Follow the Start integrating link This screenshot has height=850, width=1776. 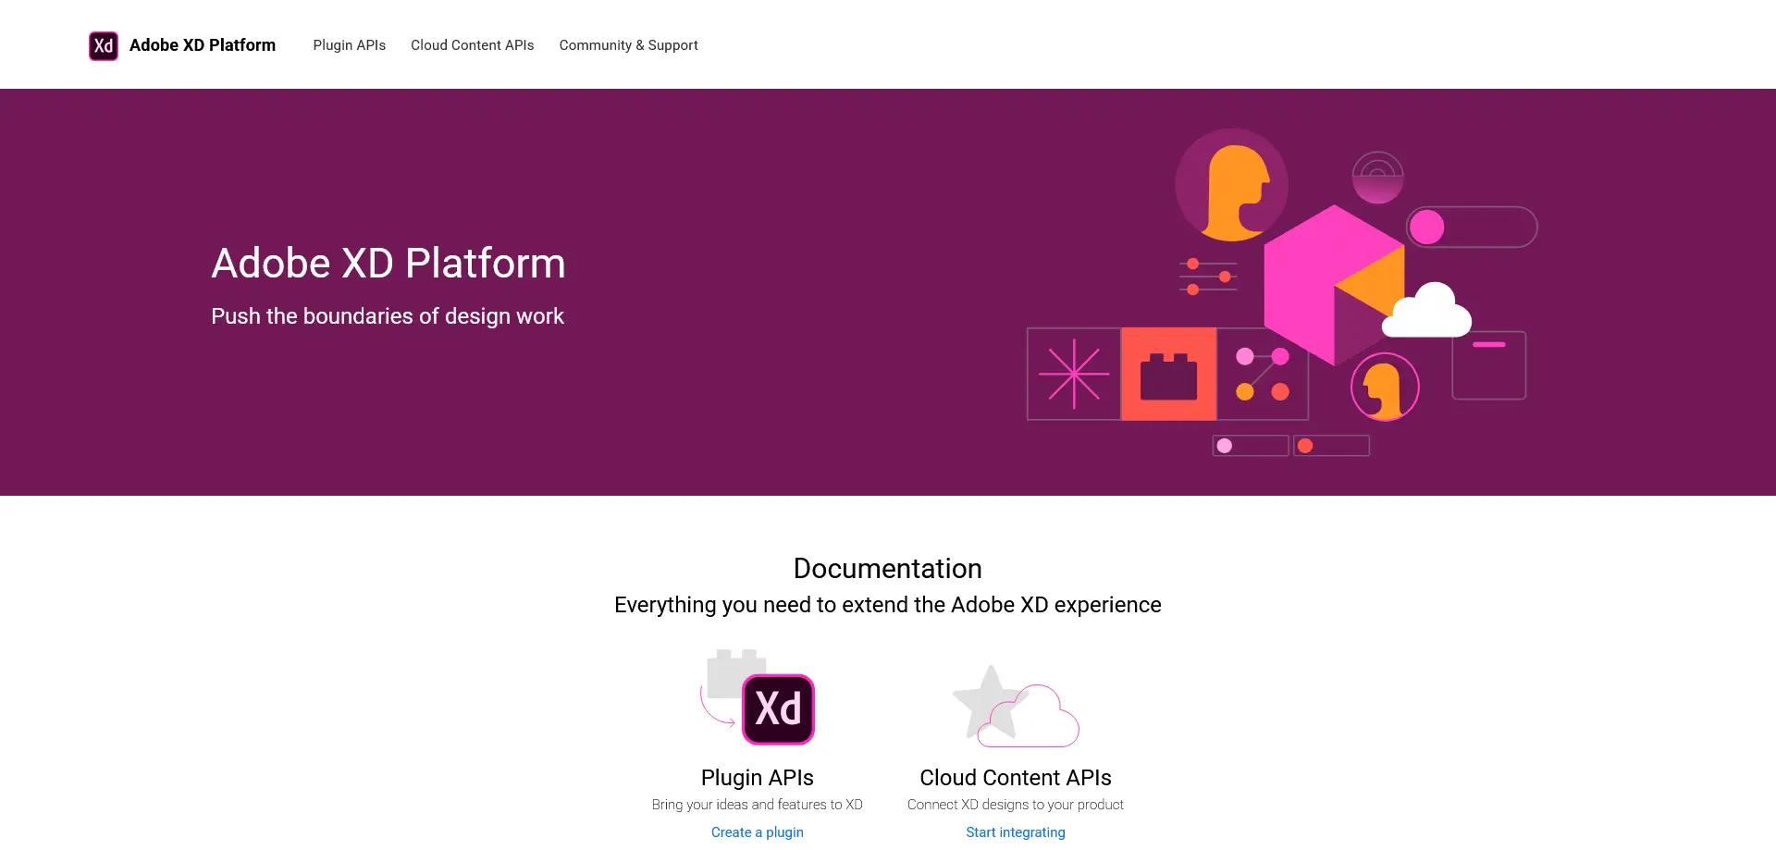click(1016, 832)
